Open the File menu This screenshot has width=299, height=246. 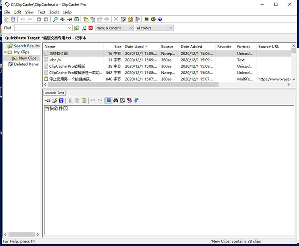7,12
